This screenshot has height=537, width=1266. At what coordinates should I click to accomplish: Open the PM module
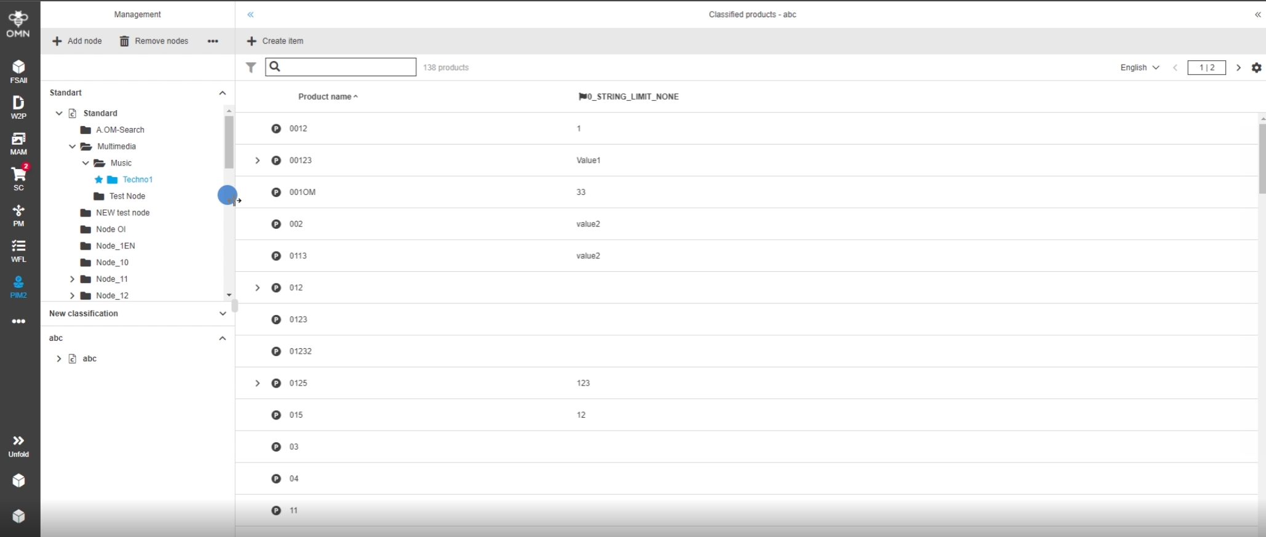(x=18, y=215)
